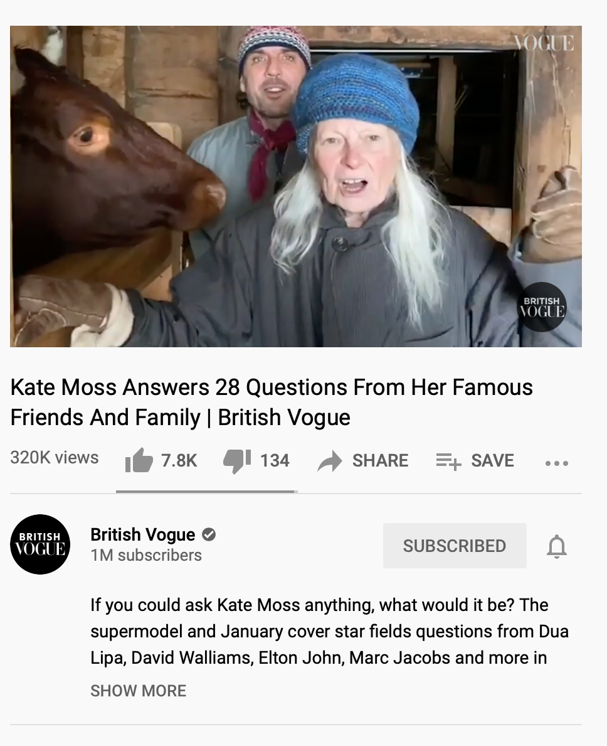Open the British Vogue channel name link
Viewport: 607px width, 746px height.
coord(142,535)
